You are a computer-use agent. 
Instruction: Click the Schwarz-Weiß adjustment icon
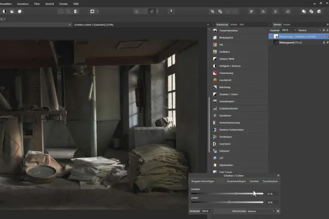[x=215, y=59]
